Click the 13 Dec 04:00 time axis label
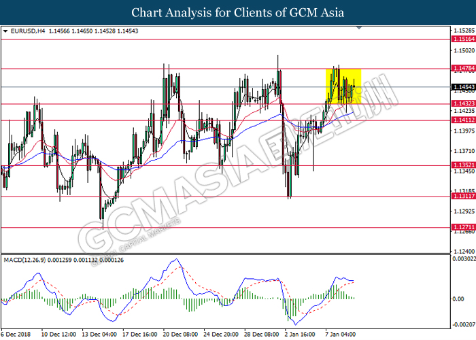This screenshot has height=340, width=476. (x=100, y=335)
